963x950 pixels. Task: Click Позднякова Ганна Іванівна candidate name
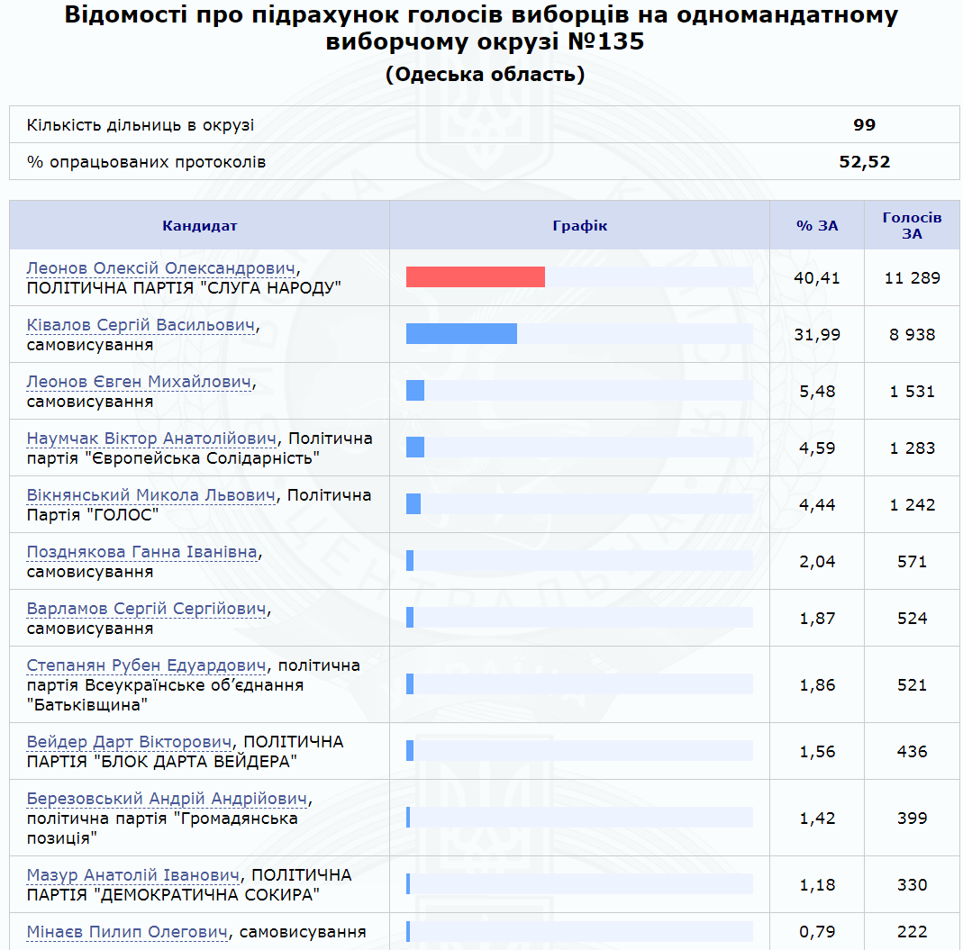click(142, 552)
